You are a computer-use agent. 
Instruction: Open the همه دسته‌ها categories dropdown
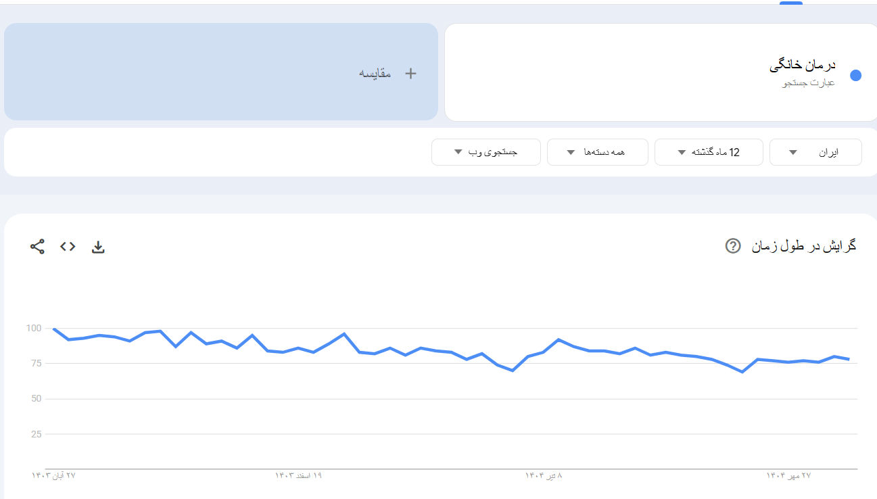pos(597,152)
